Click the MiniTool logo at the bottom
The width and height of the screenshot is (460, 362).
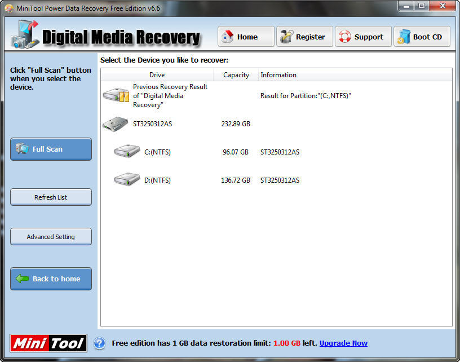point(48,343)
